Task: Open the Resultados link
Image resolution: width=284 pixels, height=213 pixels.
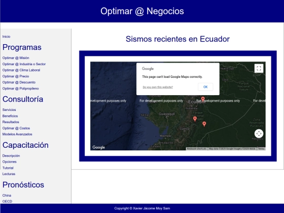Action: click(11, 122)
